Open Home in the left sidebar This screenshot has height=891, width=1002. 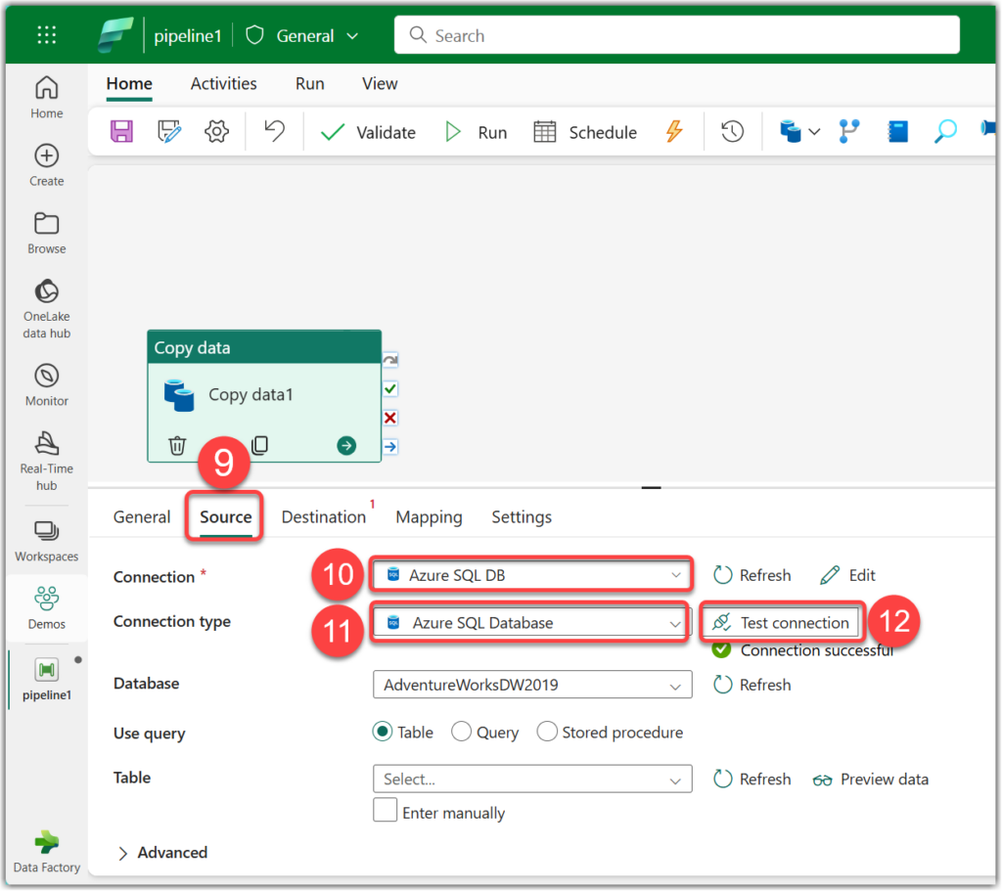pyautogui.click(x=47, y=97)
